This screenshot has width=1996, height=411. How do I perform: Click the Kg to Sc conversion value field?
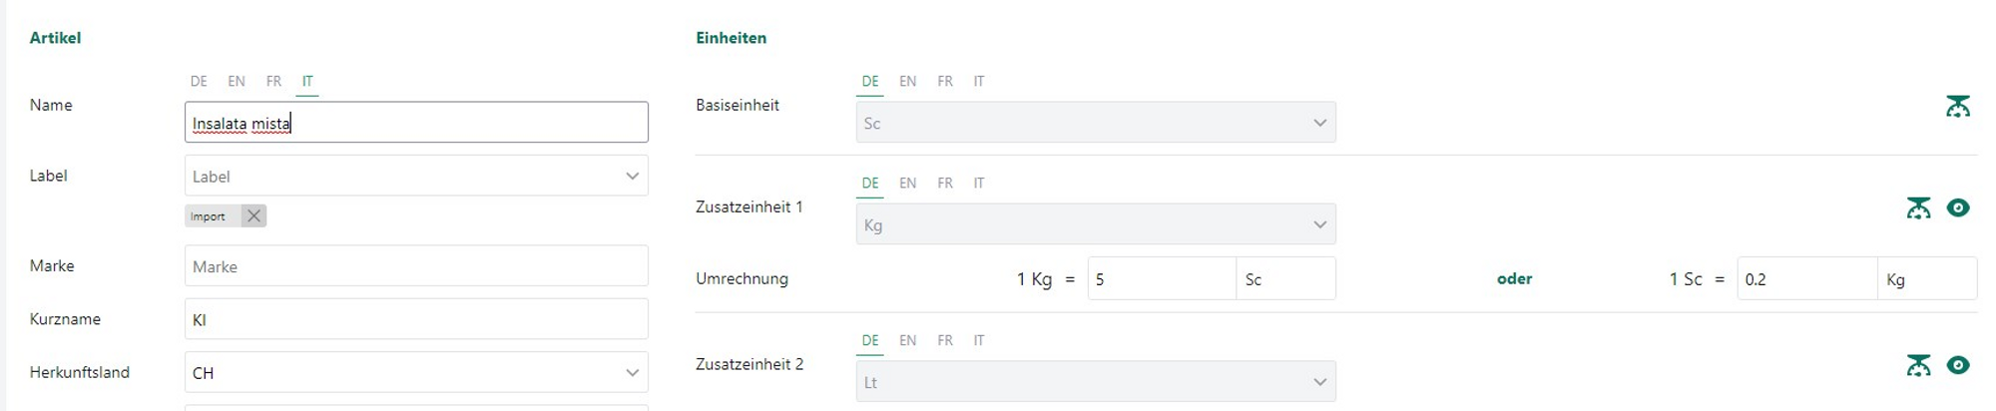click(x=1161, y=279)
